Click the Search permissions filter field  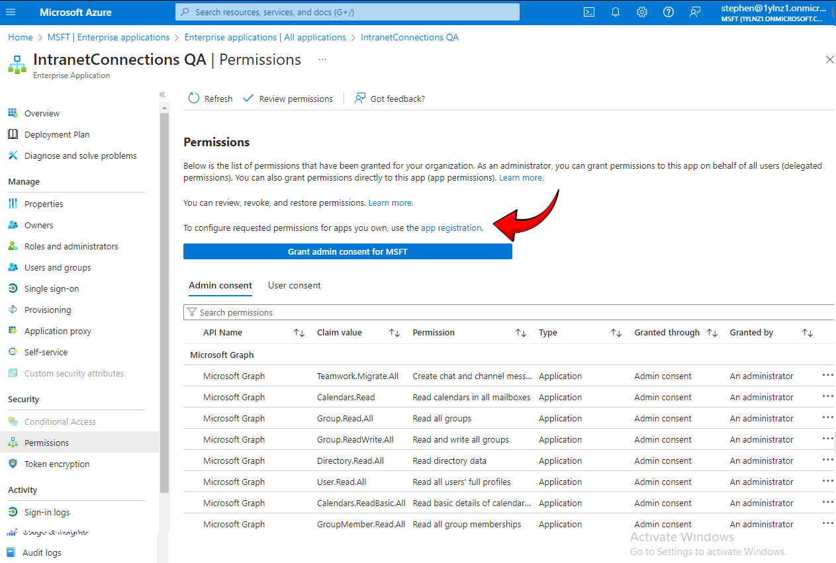(508, 312)
